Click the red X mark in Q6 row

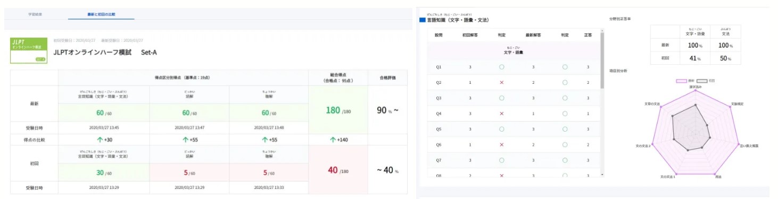[501, 144]
